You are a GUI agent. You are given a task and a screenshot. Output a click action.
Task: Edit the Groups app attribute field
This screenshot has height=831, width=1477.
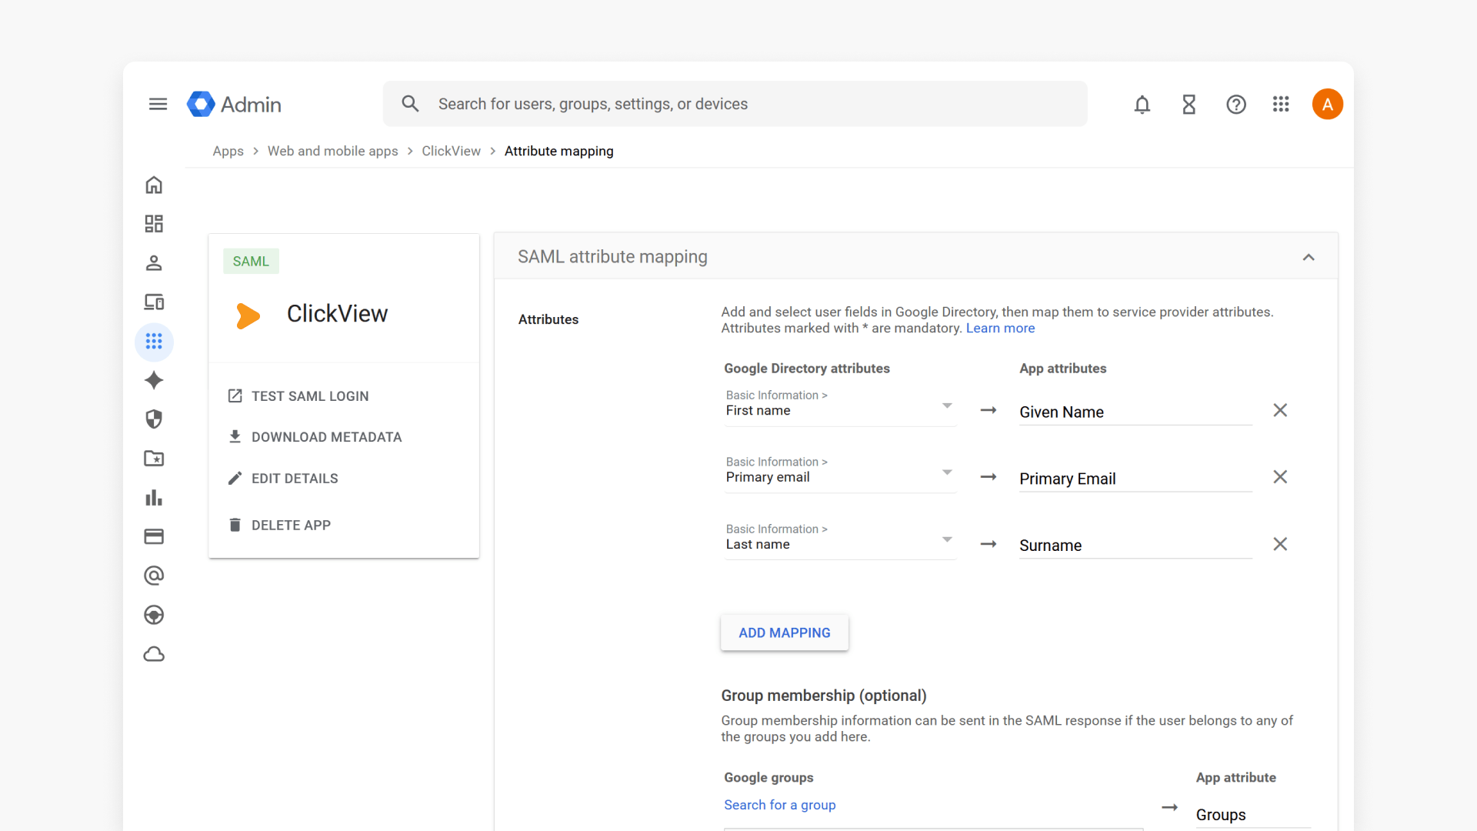coord(1253,815)
